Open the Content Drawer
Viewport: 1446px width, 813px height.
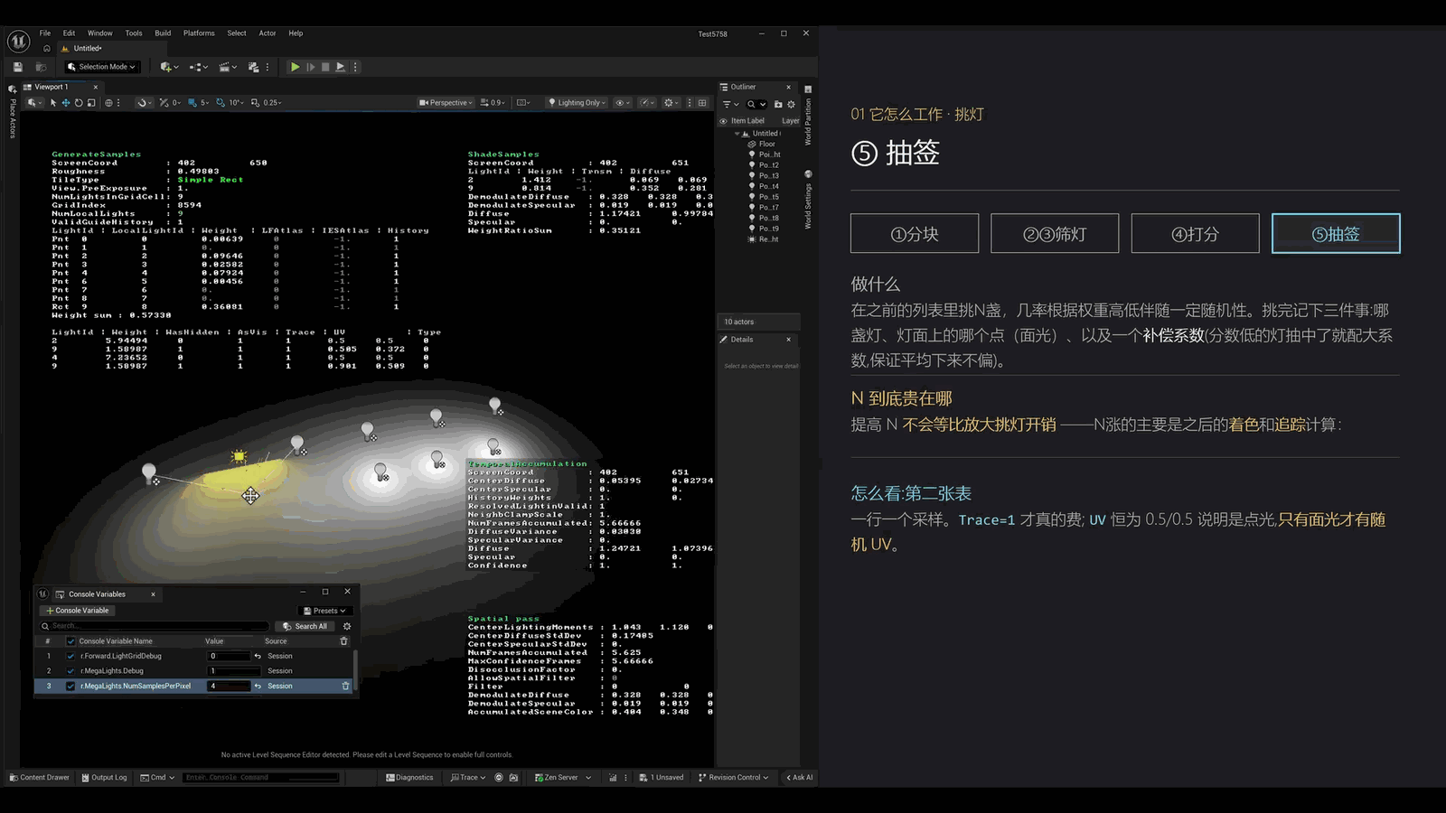(x=39, y=778)
